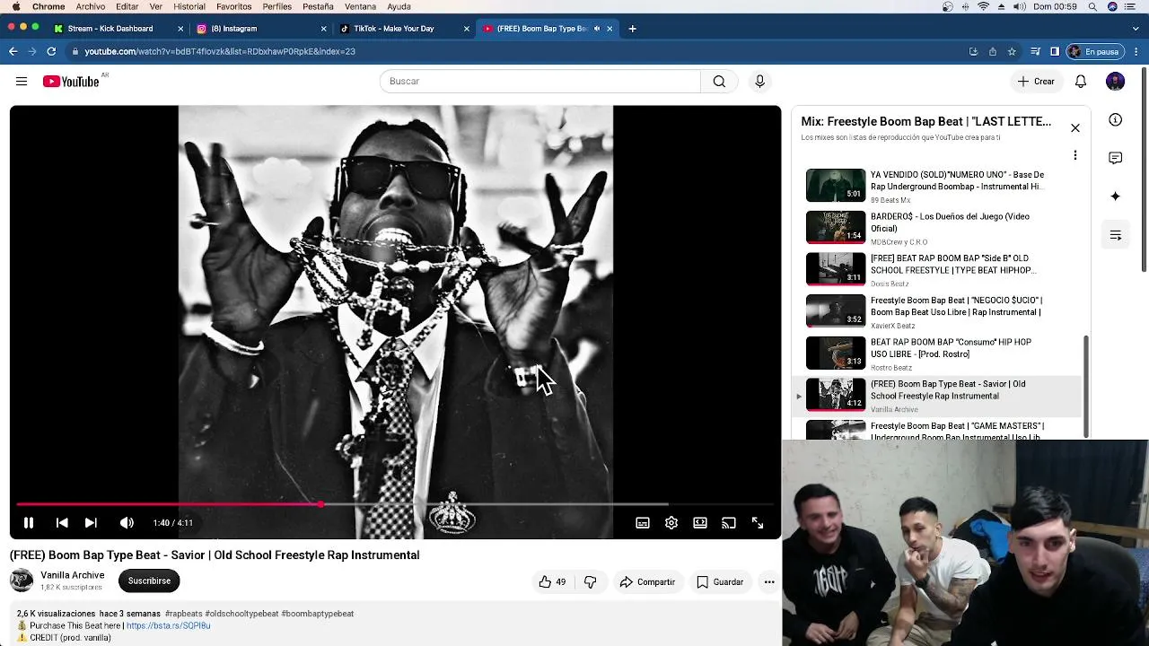Viewport: 1149px width, 646px height.
Task: Focus the Buscar search field
Action: 540,82
